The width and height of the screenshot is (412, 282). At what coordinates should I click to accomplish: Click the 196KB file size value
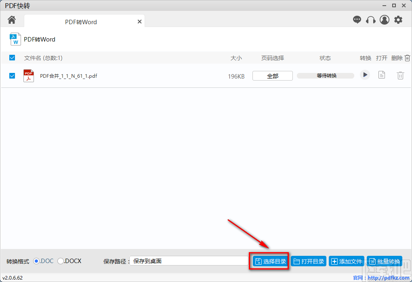[x=236, y=76]
